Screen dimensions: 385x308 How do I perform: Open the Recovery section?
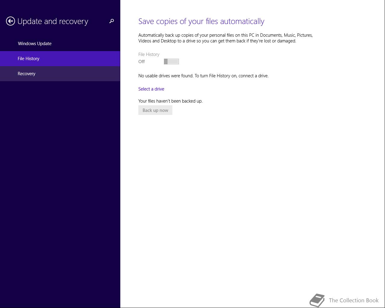[60, 74]
